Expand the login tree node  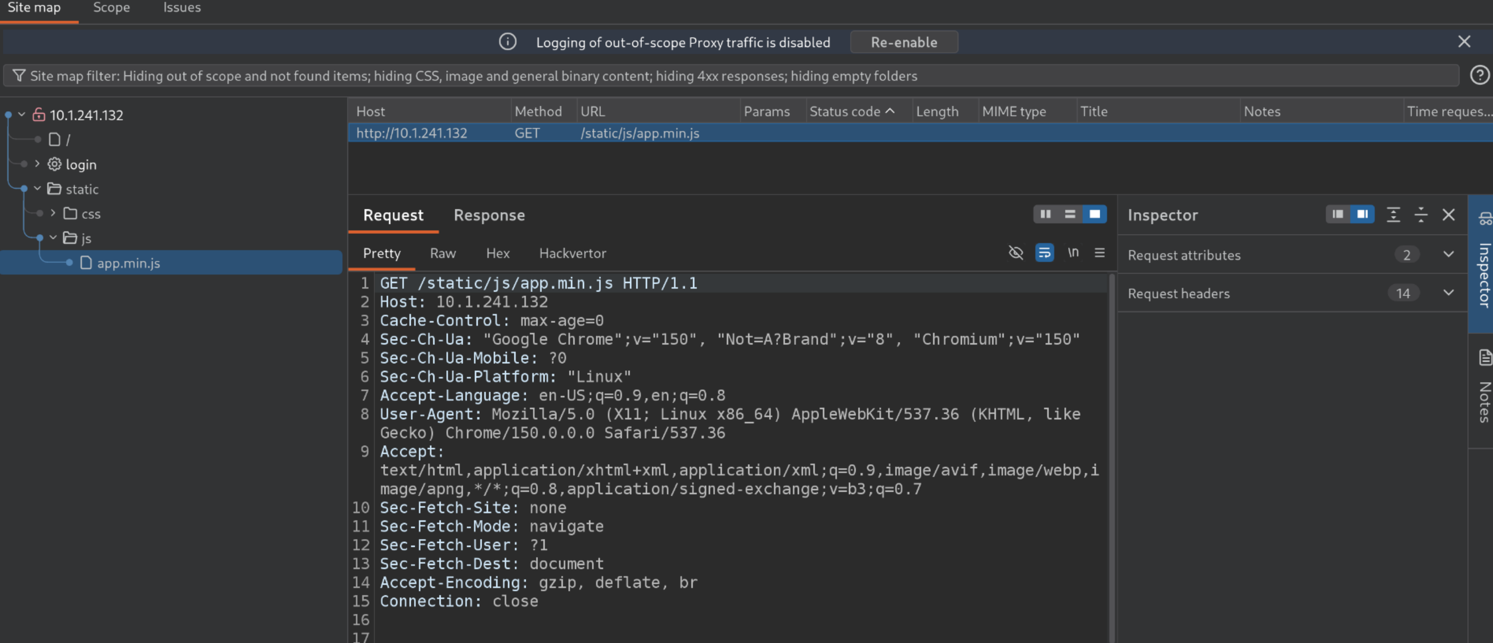[37, 163]
